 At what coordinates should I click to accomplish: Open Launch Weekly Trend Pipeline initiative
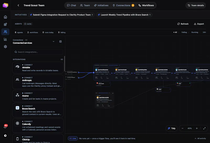tap(124, 15)
